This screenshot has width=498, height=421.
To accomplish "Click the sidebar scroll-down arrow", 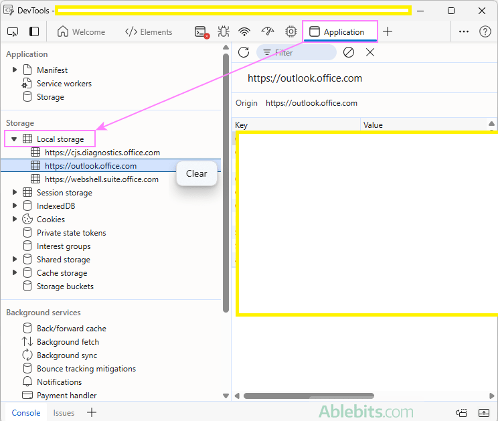I will pos(226,396).
